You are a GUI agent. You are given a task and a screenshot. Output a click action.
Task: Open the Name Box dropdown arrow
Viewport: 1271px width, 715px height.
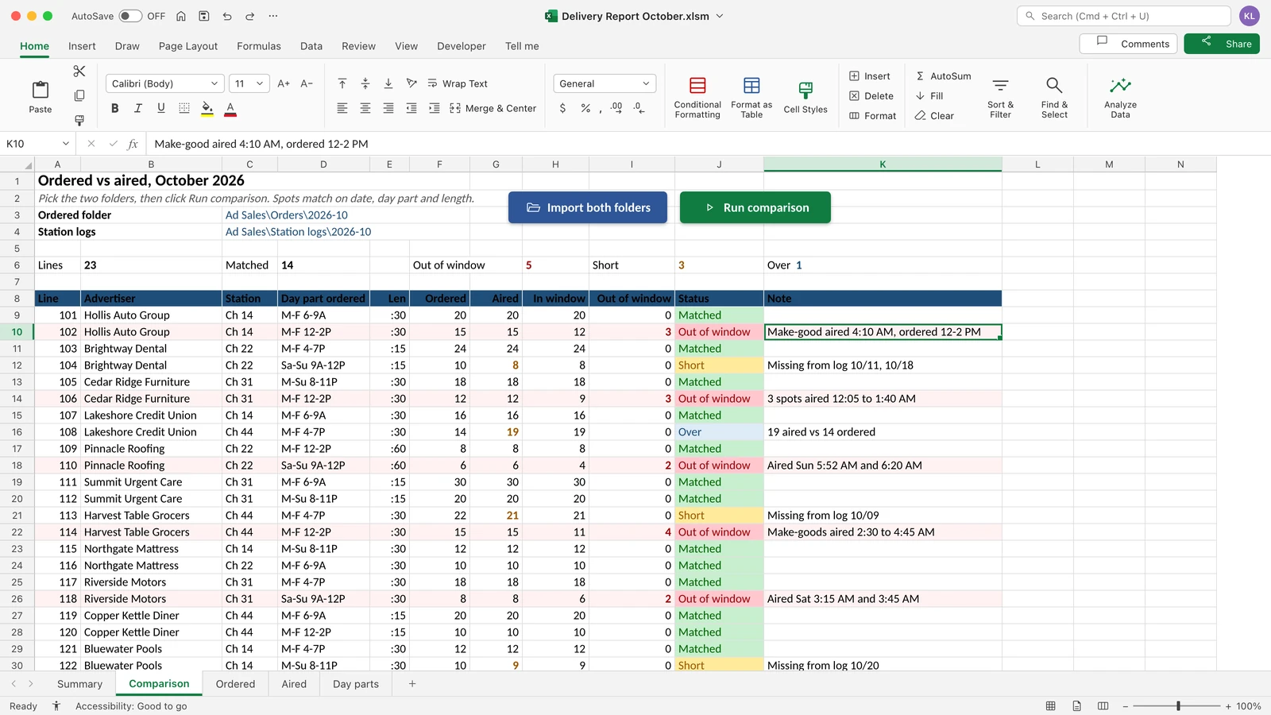click(x=65, y=144)
